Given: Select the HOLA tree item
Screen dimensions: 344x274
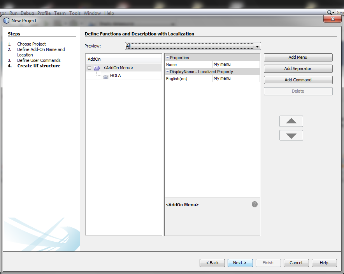Looking at the screenshot, I should point(115,76).
